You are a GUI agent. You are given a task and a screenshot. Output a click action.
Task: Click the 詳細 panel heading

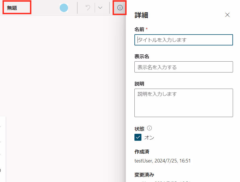pos(141,15)
